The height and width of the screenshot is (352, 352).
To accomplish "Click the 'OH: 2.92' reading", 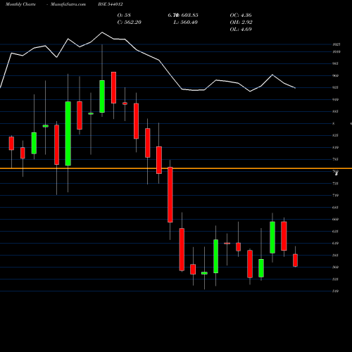I will pos(241,23).
